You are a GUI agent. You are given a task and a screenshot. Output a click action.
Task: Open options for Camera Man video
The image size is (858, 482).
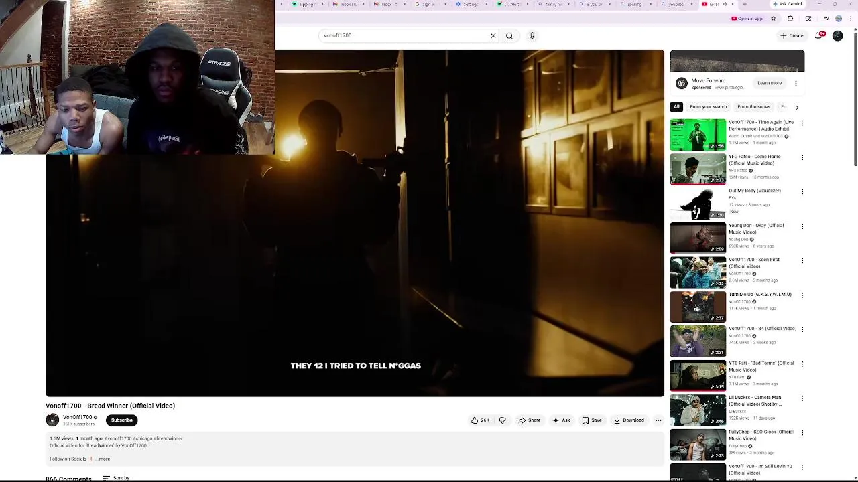[x=802, y=398]
